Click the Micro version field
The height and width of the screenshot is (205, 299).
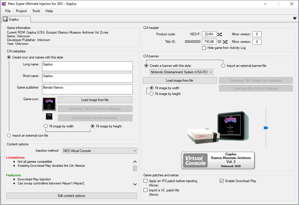[x=257, y=42]
